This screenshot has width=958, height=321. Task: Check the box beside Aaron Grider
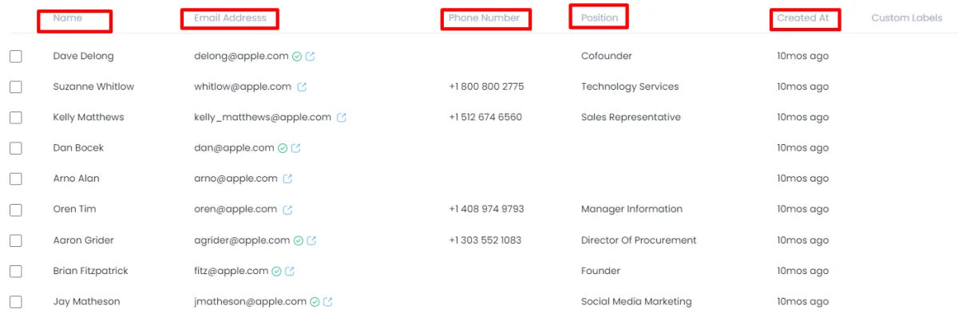click(16, 241)
